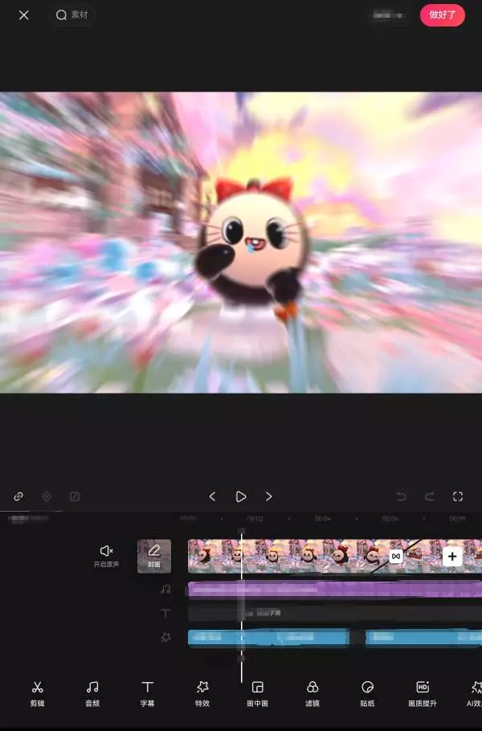Select the second blue effects clip
The width and height of the screenshot is (482, 731).
pos(423,637)
